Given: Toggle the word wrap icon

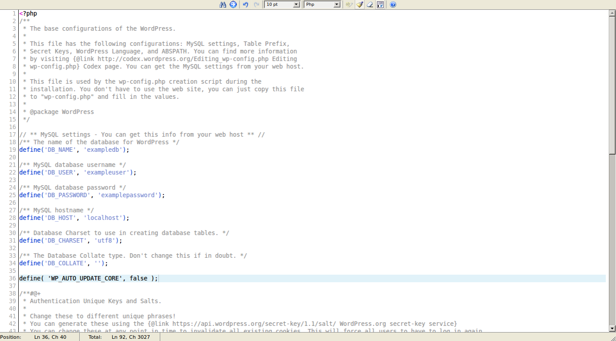Looking at the screenshot, I should pyautogui.click(x=380, y=4).
